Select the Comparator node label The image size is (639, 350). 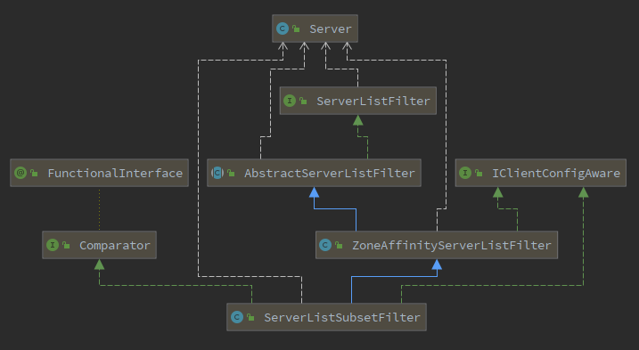114,245
